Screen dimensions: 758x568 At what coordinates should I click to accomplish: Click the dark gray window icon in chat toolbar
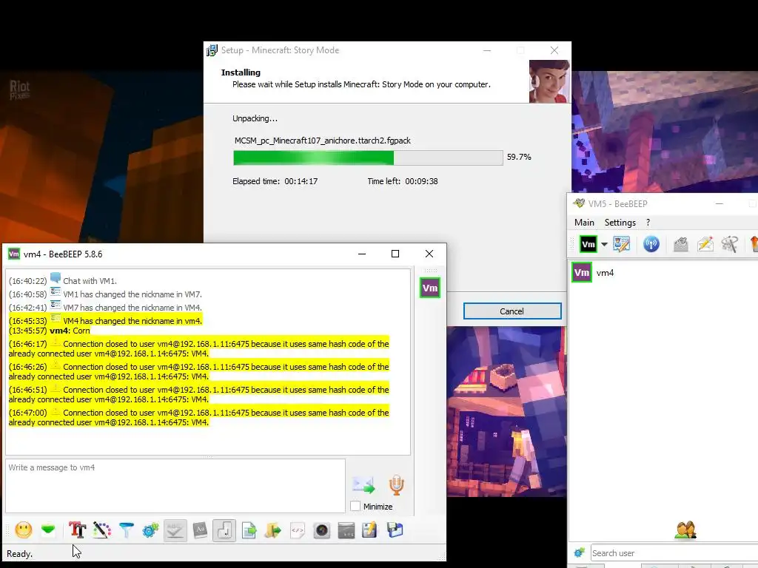coord(346,530)
